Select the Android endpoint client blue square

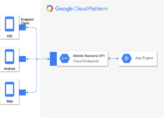[23, 59]
